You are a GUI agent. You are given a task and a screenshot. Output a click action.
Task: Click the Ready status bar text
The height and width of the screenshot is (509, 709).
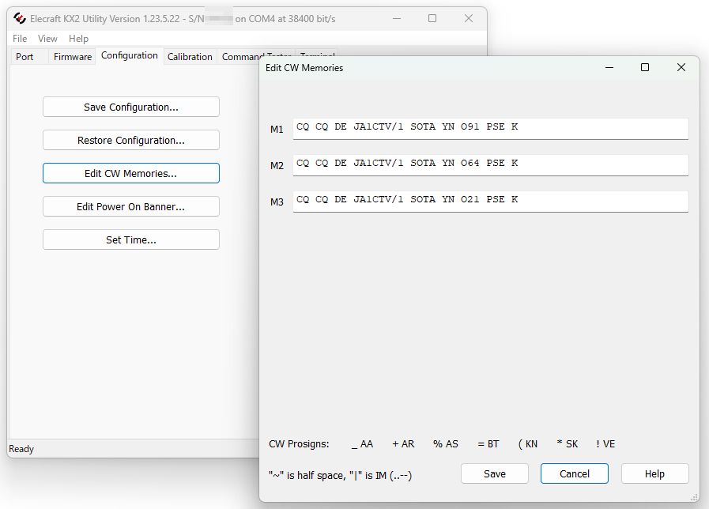[x=21, y=449]
